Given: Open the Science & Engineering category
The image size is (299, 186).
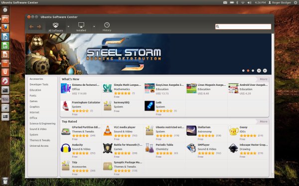Looking at the screenshot, I should click(x=42, y=124).
